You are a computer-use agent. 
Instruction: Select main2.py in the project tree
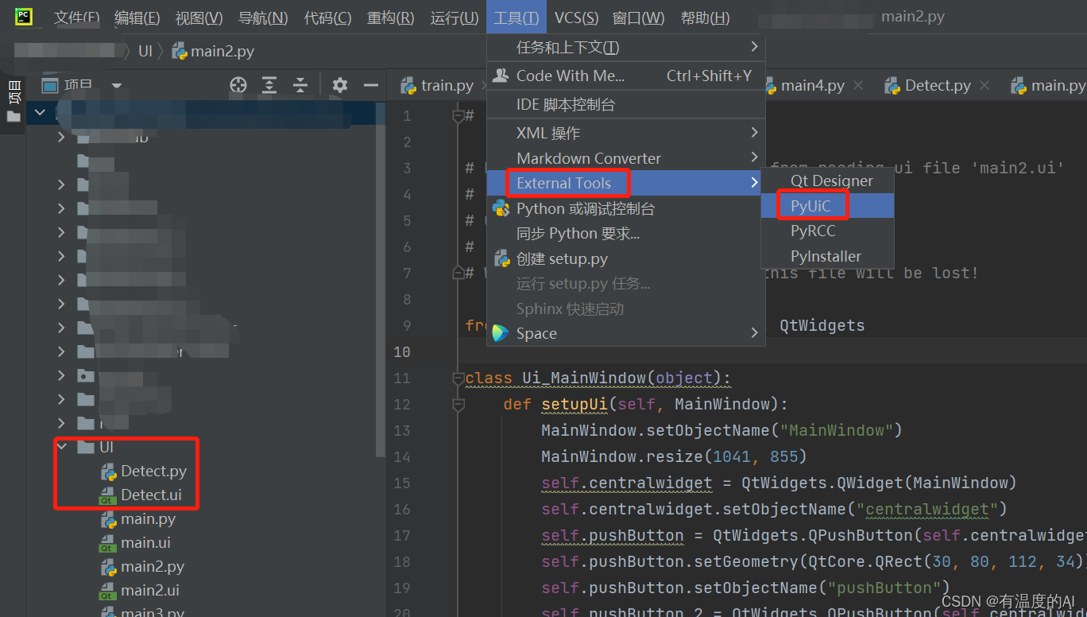pos(153,567)
